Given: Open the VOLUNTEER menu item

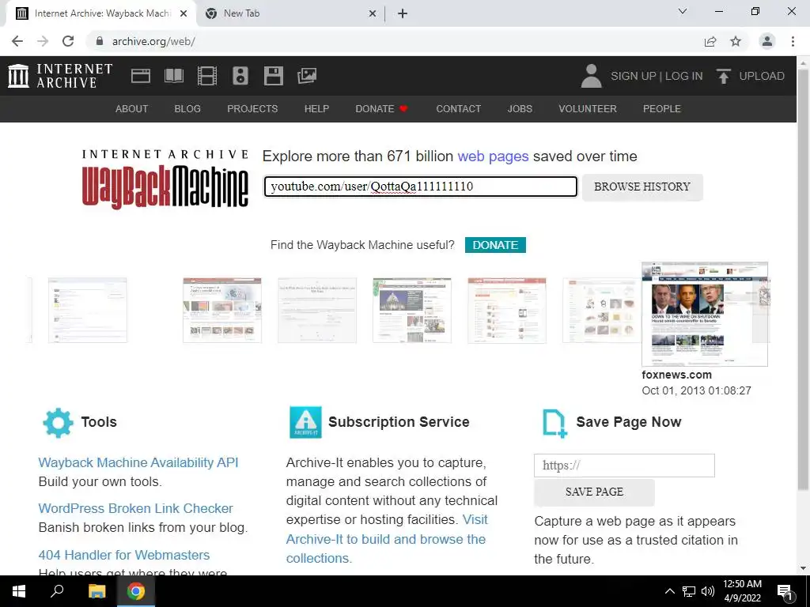Looking at the screenshot, I should [588, 109].
